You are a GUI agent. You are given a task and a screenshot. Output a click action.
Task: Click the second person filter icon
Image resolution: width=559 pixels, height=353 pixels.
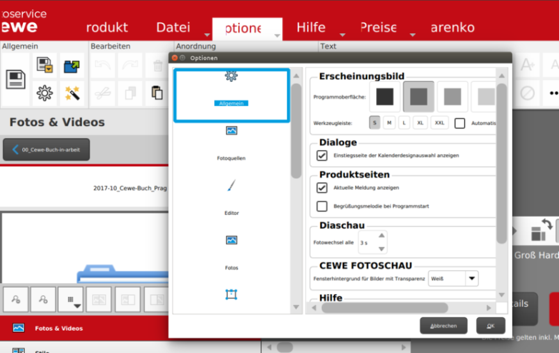point(43,299)
